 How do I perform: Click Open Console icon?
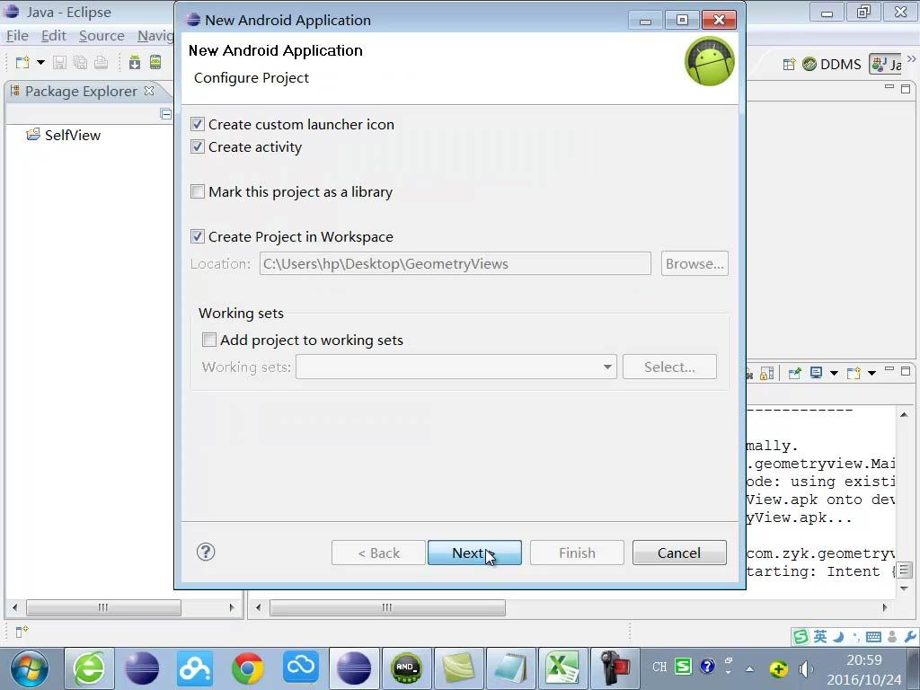854,373
